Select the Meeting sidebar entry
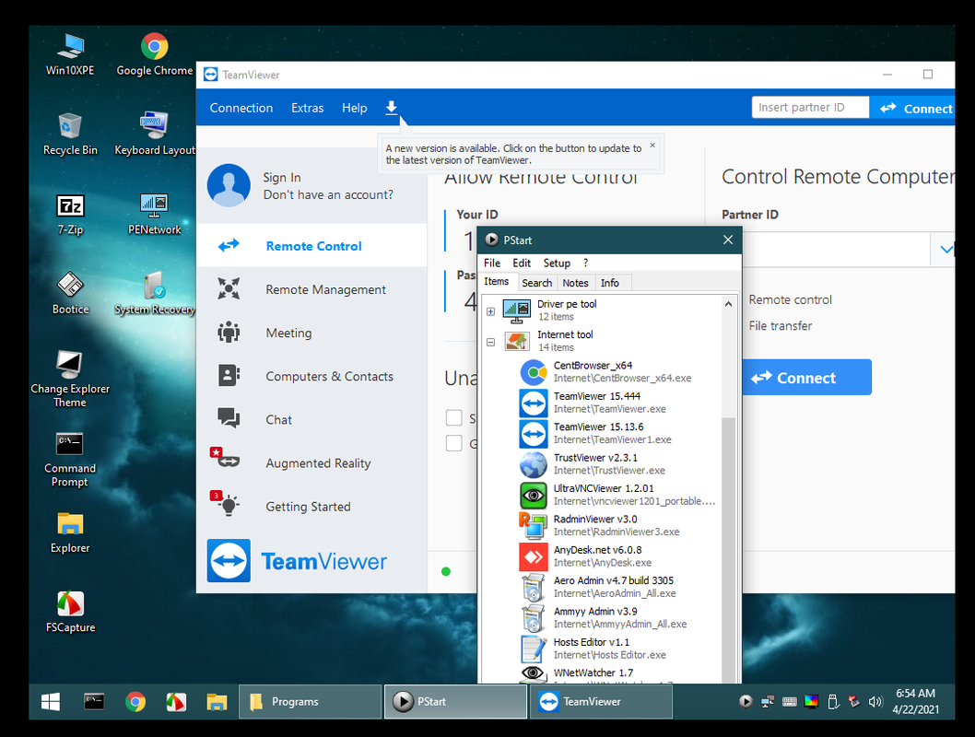Screen dimensions: 975x737 [311, 333]
